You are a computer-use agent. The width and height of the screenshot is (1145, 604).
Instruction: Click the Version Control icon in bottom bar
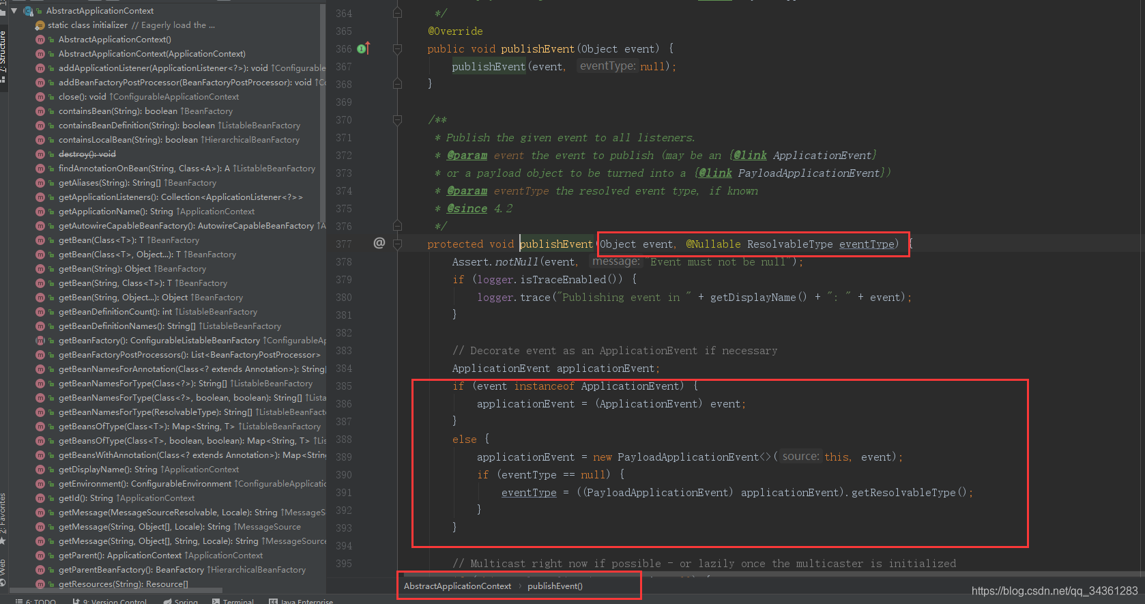coord(76,601)
